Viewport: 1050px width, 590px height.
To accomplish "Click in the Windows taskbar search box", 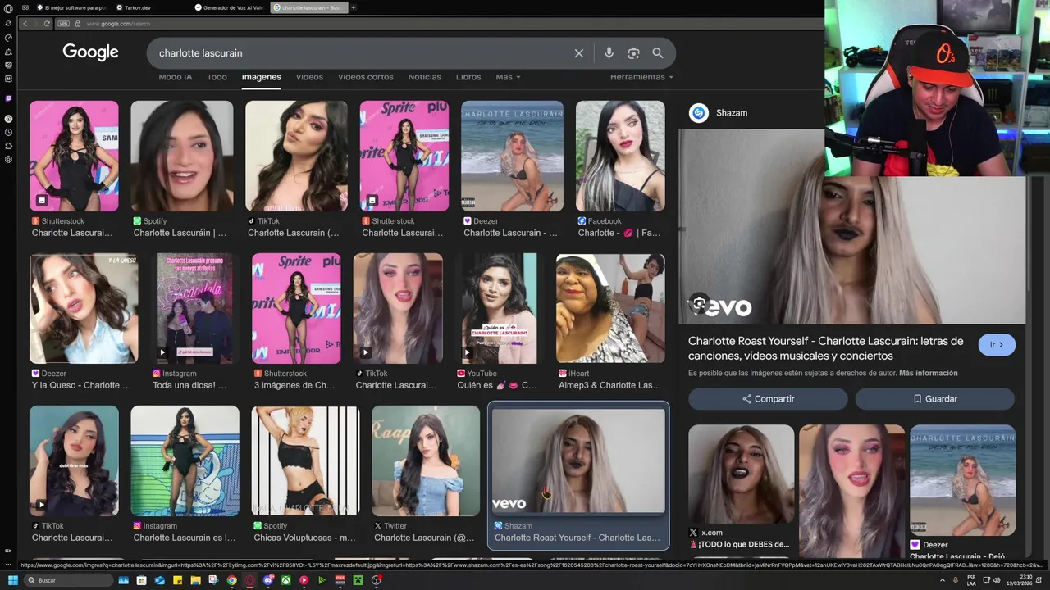I will click(x=67, y=580).
